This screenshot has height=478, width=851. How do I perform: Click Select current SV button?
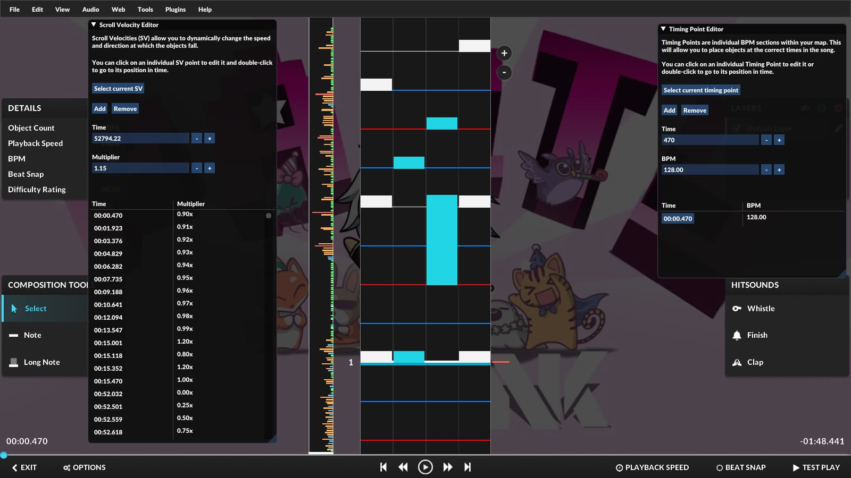[x=118, y=89]
